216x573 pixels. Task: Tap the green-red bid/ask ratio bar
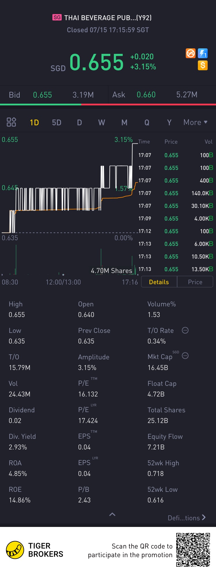click(x=108, y=105)
